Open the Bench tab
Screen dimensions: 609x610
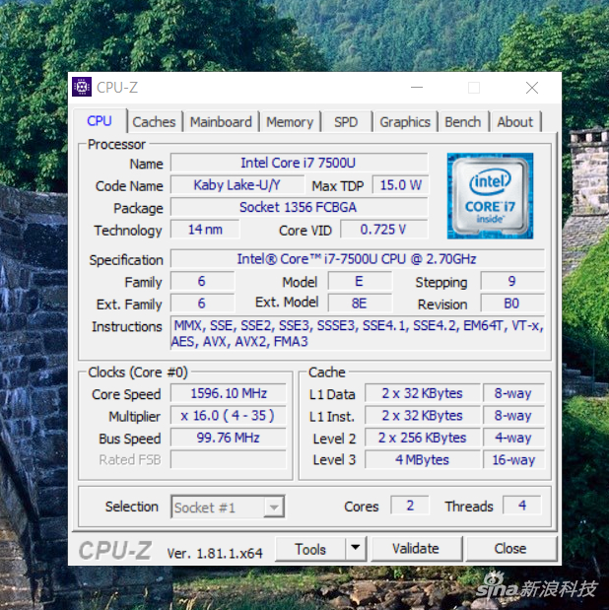tap(463, 122)
